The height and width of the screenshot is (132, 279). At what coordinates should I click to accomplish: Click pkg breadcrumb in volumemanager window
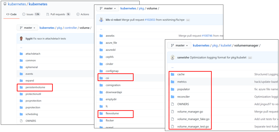point(215,45)
